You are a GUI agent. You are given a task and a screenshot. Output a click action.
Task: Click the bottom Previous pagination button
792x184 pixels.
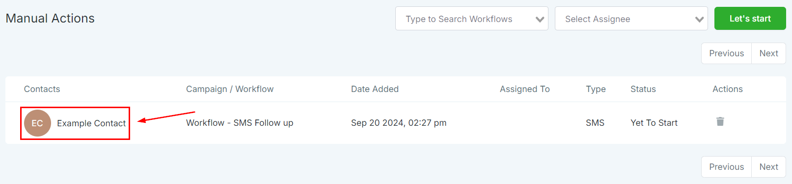click(726, 167)
